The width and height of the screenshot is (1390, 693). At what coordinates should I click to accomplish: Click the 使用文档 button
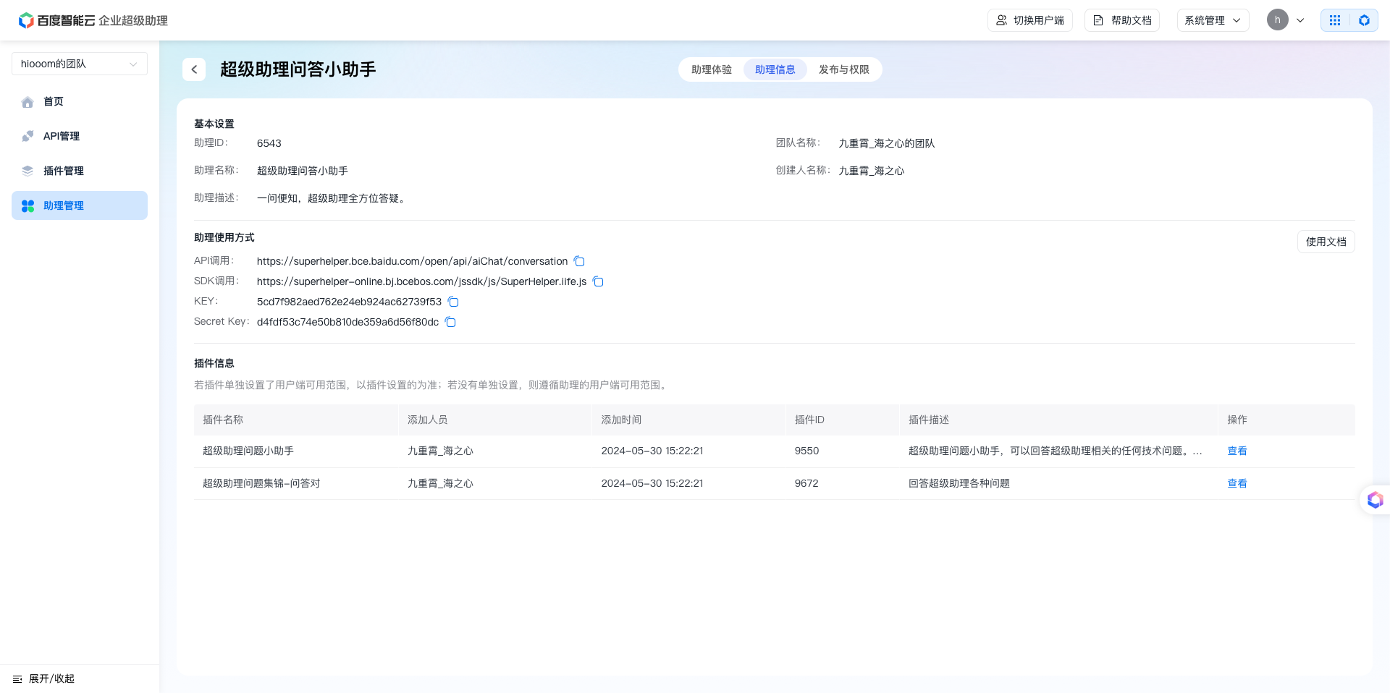(1326, 242)
